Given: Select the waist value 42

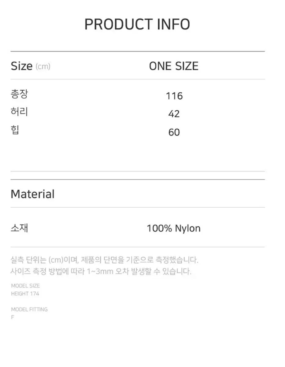Looking at the screenshot, I should coord(174,114).
